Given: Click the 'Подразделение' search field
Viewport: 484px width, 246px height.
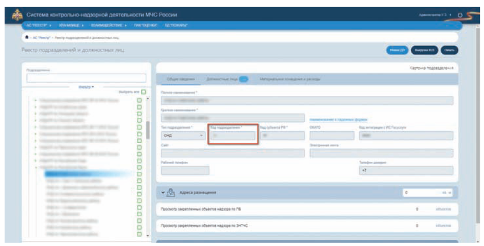Looking at the screenshot, I should [x=86, y=78].
